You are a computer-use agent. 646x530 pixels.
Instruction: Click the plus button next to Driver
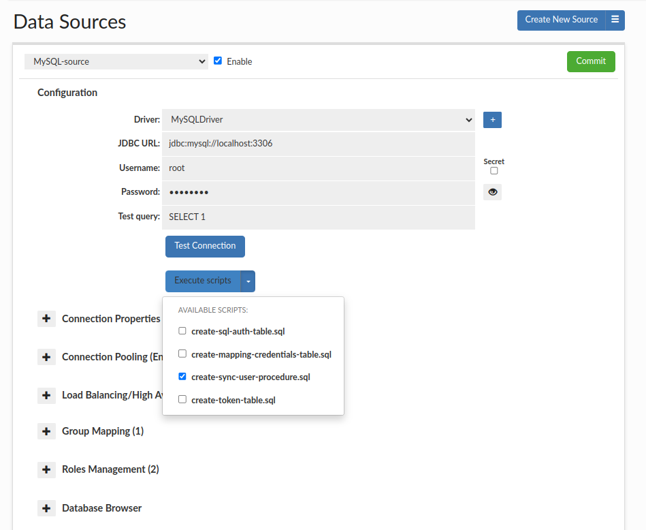pyautogui.click(x=492, y=120)
